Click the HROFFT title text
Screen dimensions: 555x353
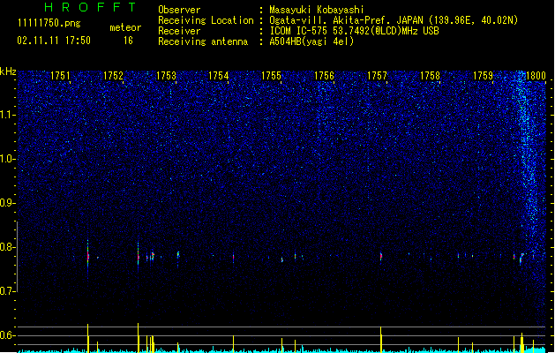point(90,7)
